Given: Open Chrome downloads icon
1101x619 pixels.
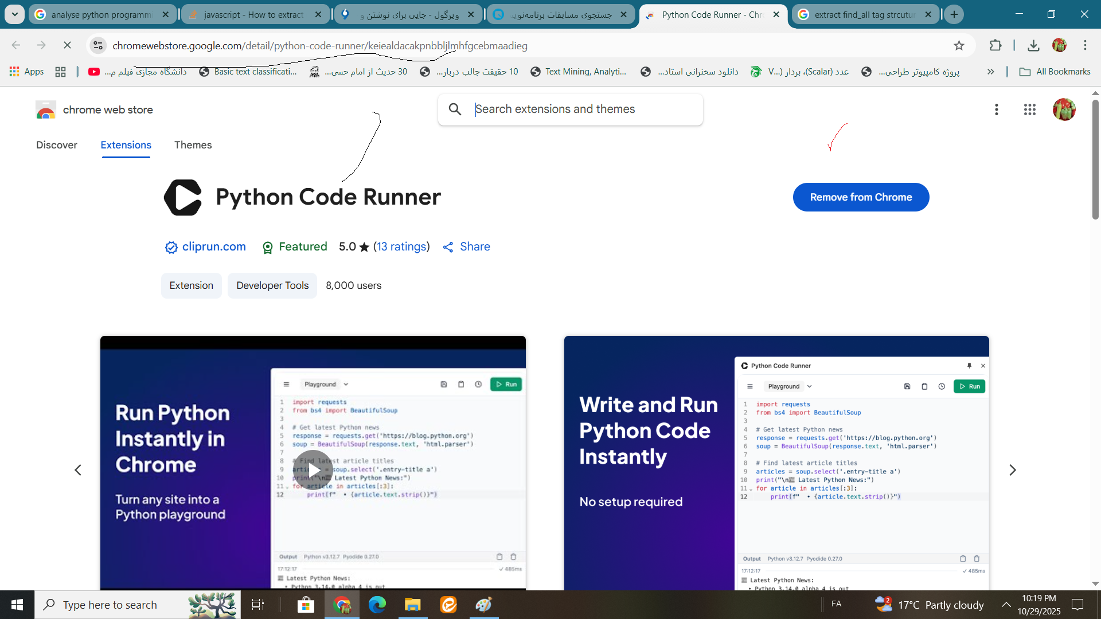Looking at the screenshot, I should 1033,45.
